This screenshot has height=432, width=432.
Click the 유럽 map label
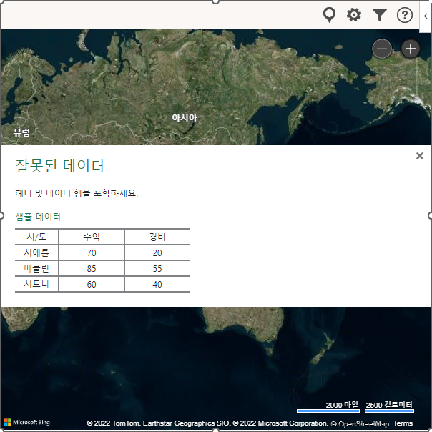pos(21,132)
